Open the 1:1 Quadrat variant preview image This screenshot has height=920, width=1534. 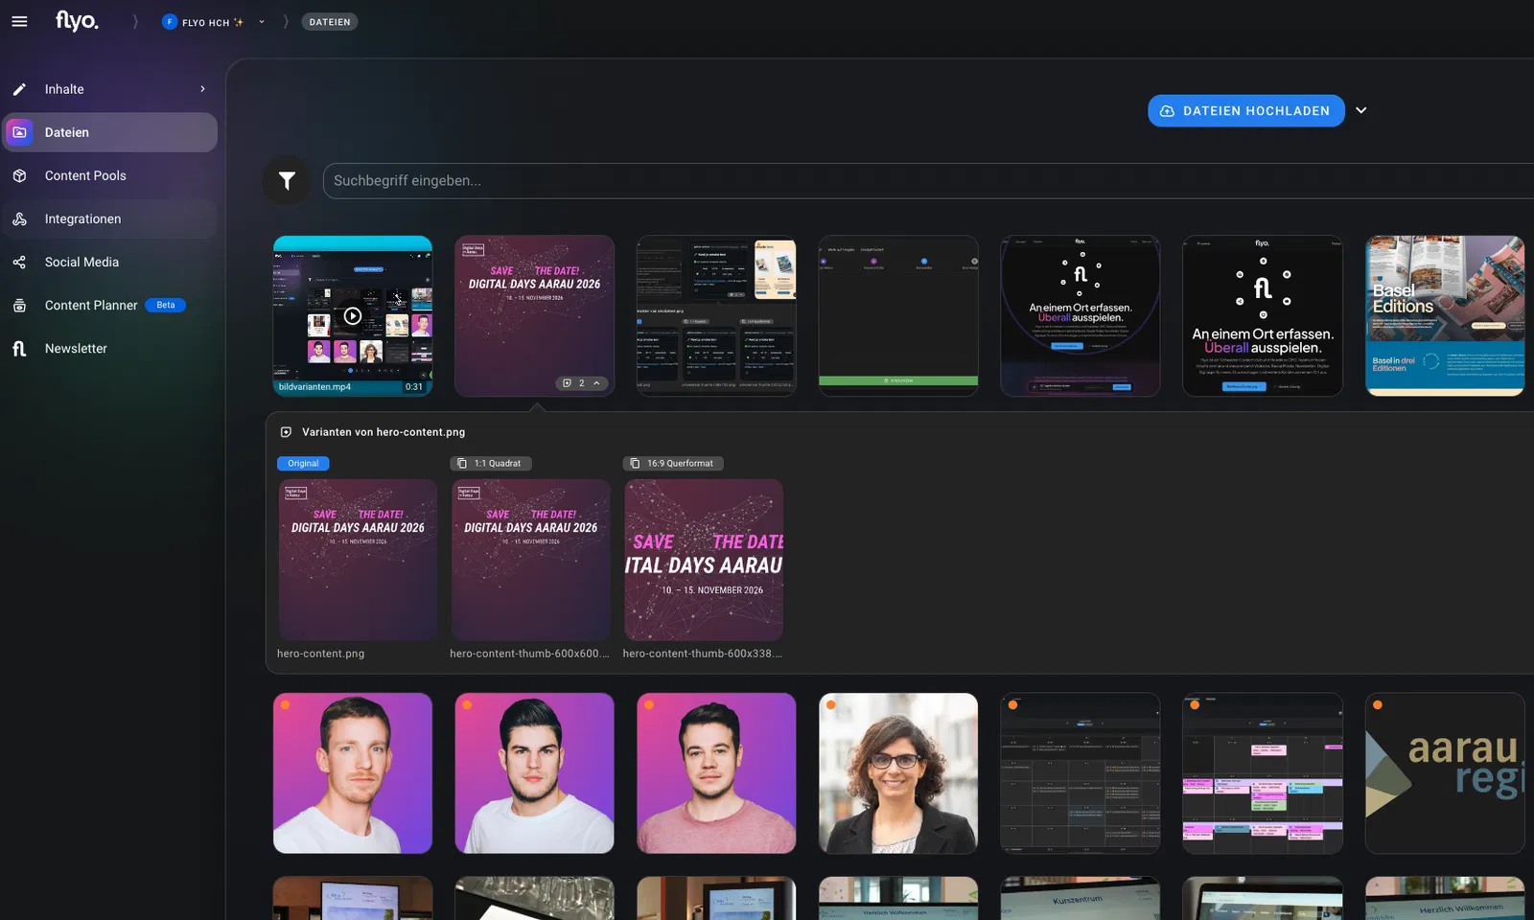pyautogui.click(x=531, y=560)
